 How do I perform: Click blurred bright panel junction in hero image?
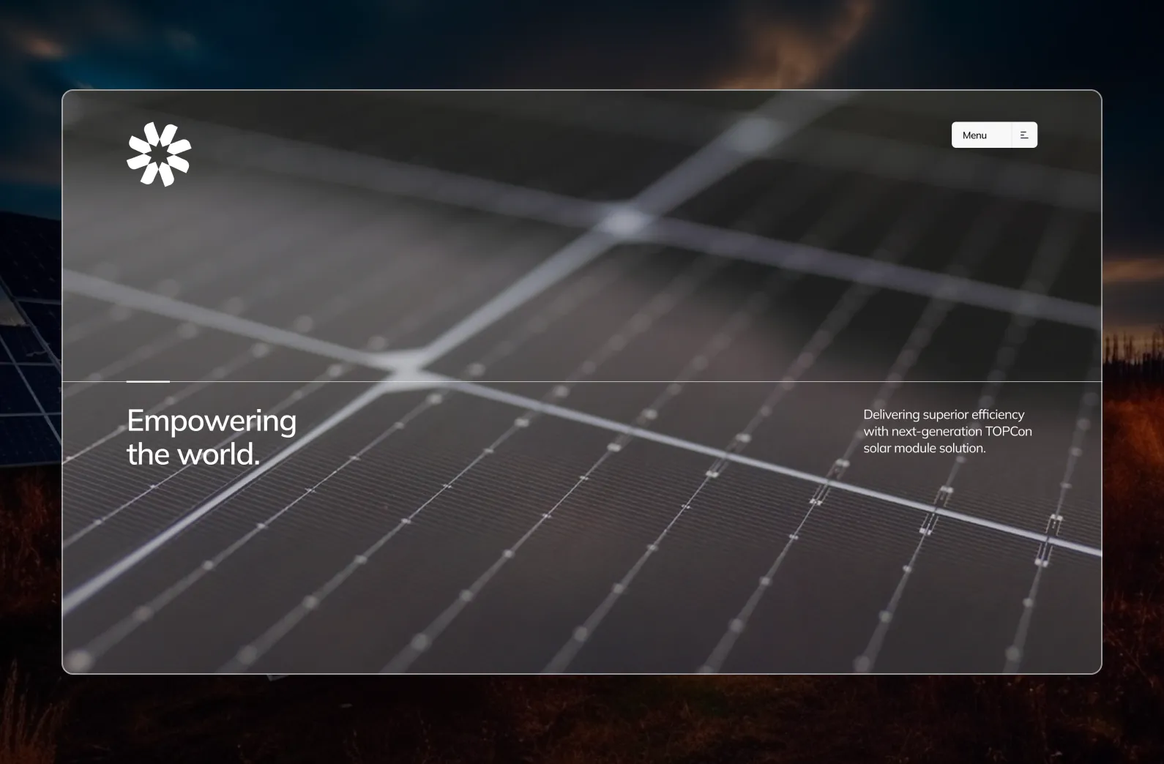click(622, 220)
